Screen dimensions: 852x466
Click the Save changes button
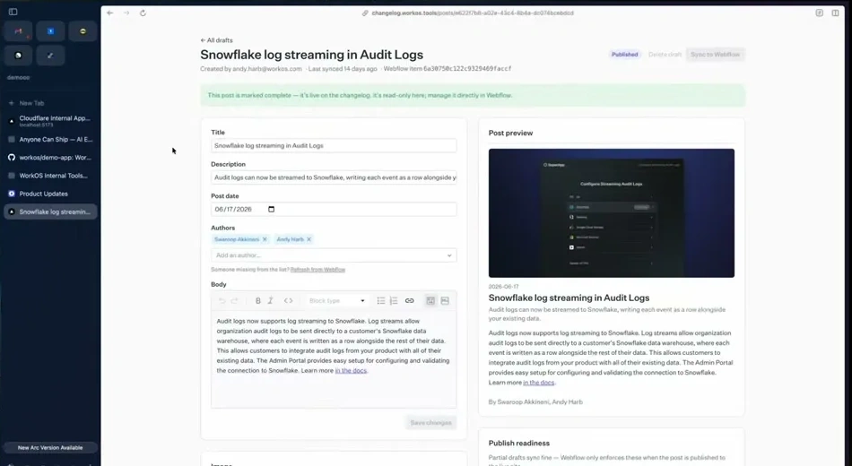pos(430,423)
